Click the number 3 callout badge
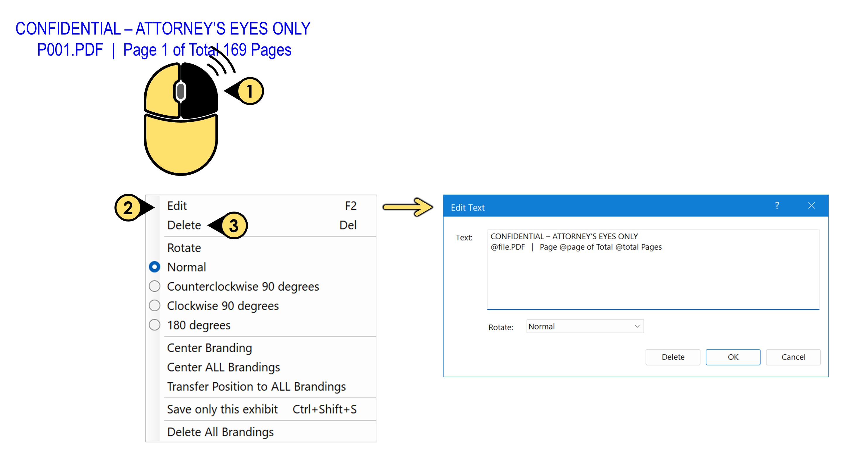843x474 pixels. pos(234,225)
